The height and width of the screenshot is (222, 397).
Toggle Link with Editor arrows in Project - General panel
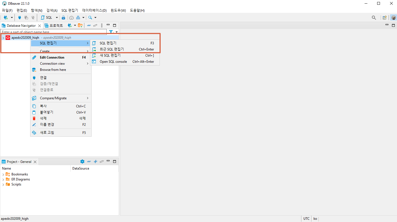102,161
